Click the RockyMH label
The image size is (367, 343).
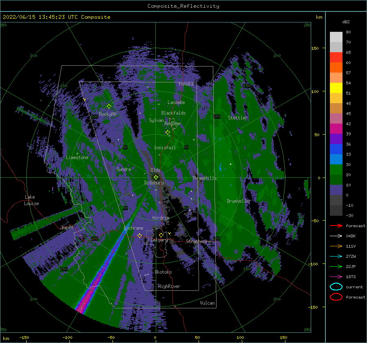(108, 114)
